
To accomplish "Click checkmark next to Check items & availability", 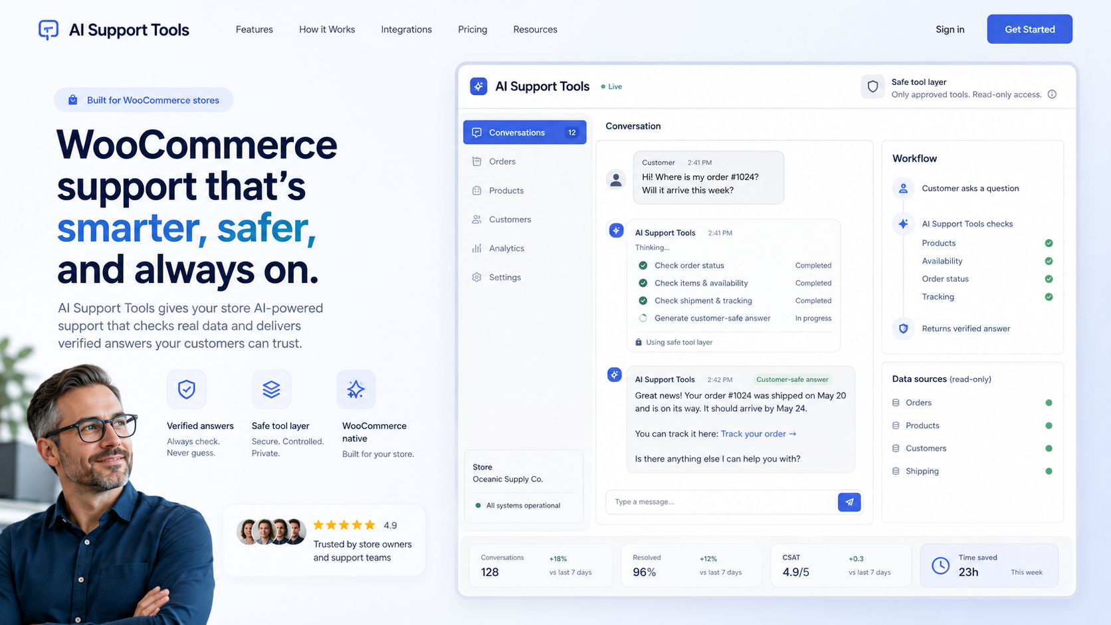I will [x=643, y=283].
